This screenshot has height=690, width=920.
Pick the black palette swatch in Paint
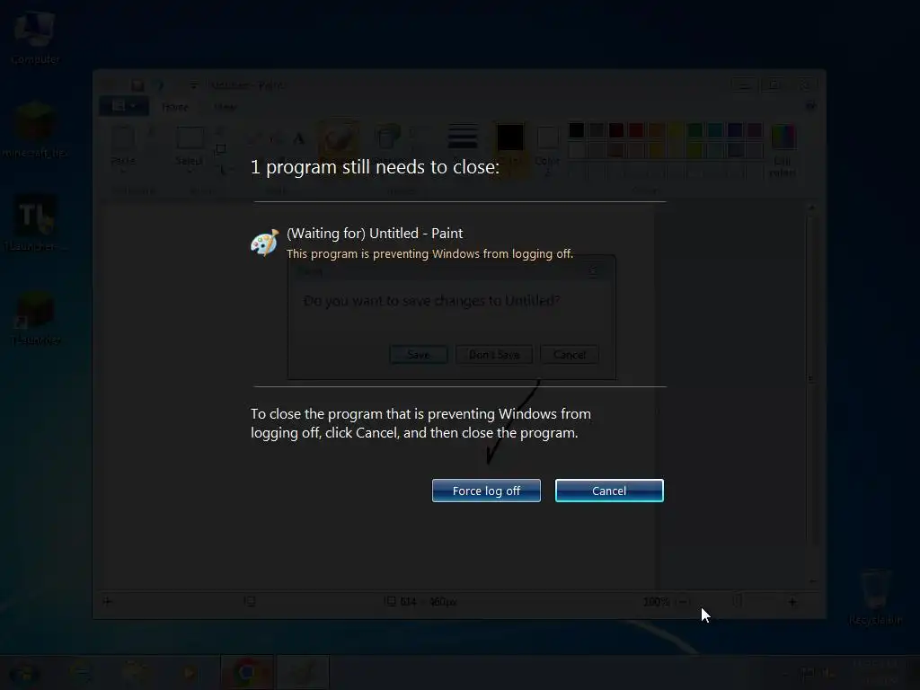[x=576, y=130]
